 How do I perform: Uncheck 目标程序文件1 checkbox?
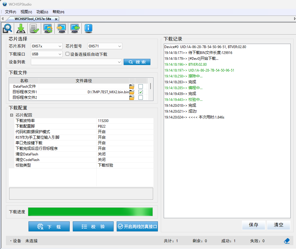[x=141, y=92]
